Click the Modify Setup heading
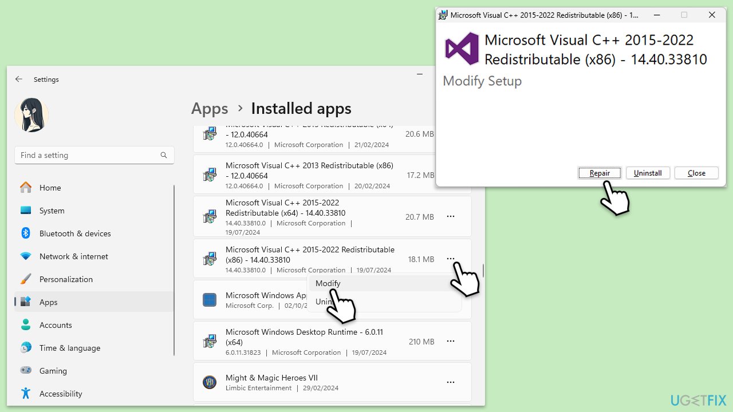The height and width of the screenshot is (412, 733). coord(482,81)
